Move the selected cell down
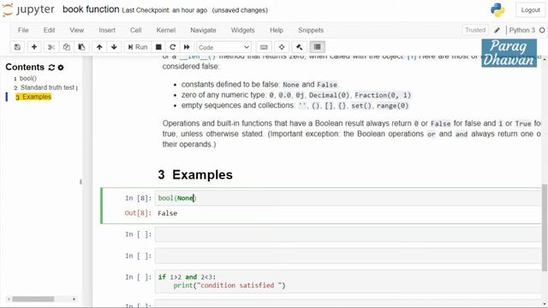This screenshot has width=548, height=308. pos(114,47)
